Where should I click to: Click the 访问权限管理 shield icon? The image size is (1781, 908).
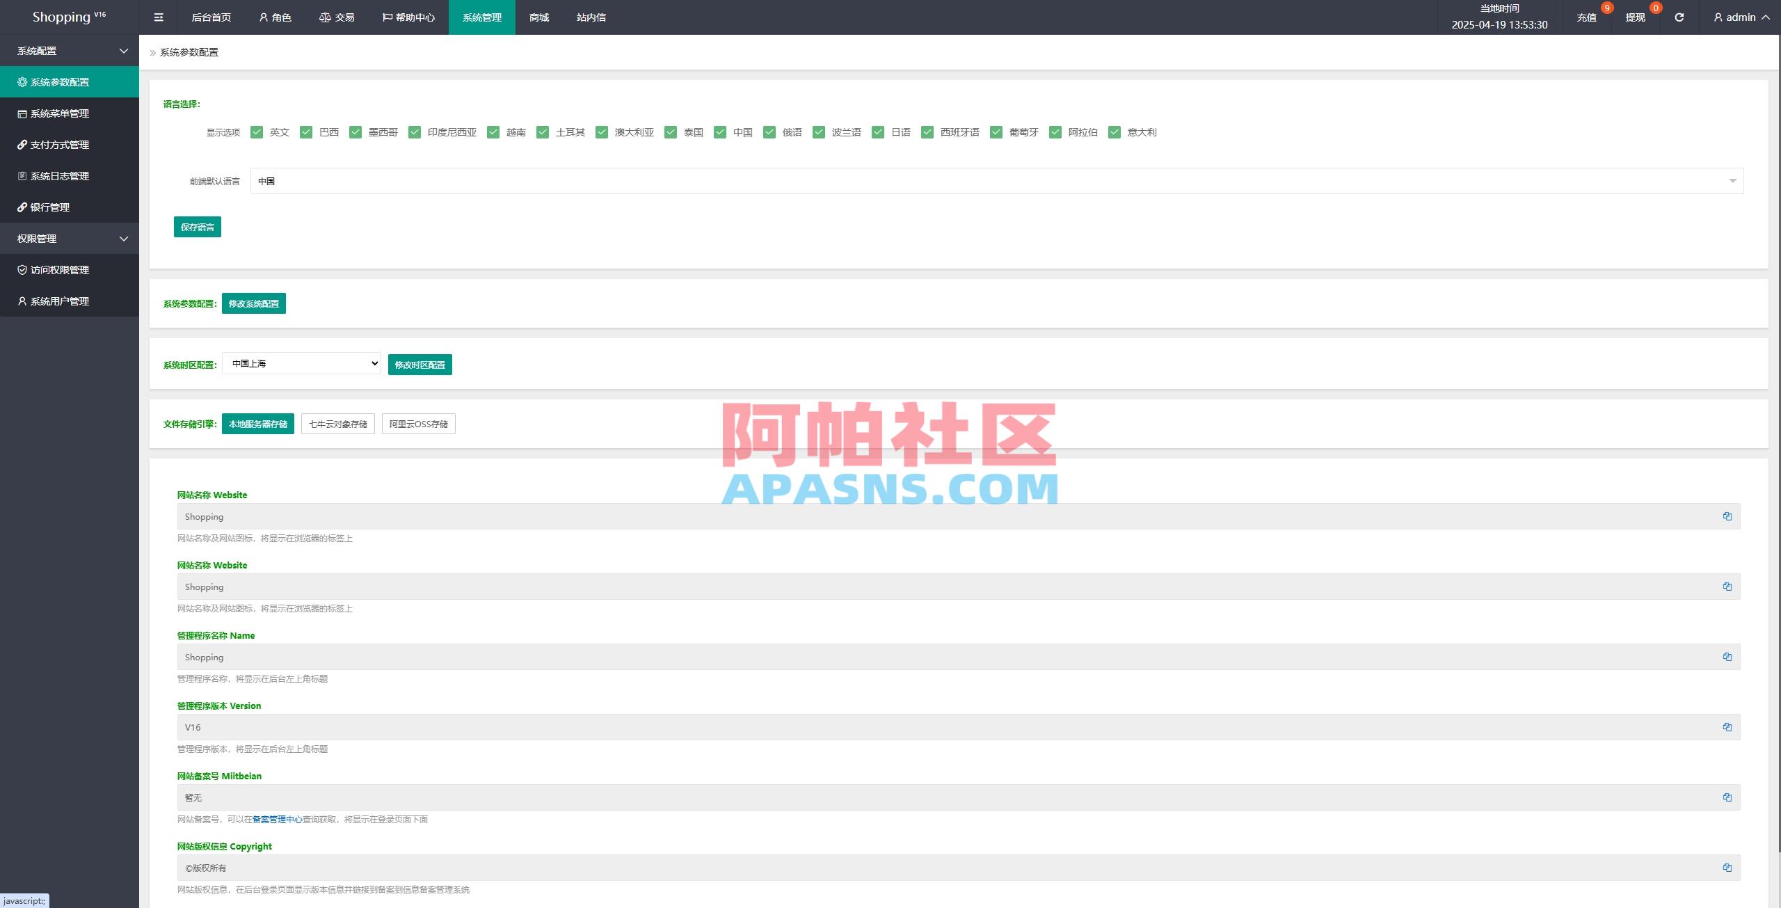tap(22, 270)
